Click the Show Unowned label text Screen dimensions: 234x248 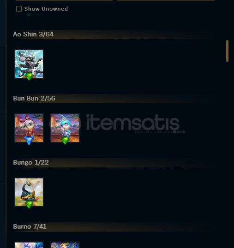coord(46,9)
